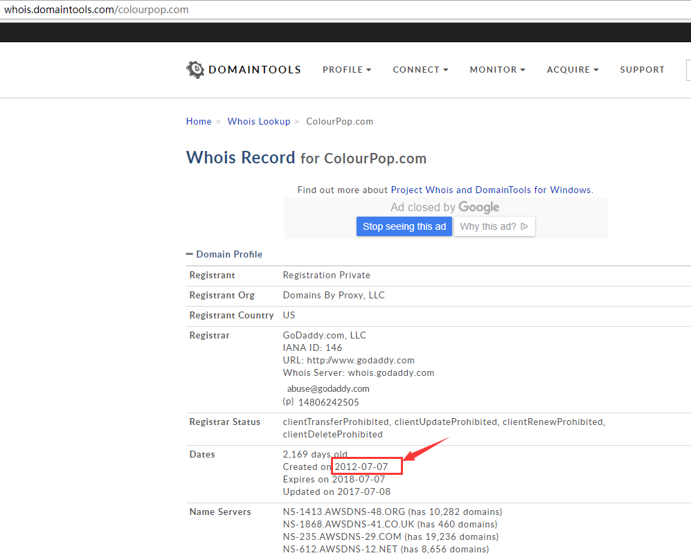This screenshot has width=691, height=560.
Task: Select the clientDeleteProhibited status text
Action: click(333, 435)
